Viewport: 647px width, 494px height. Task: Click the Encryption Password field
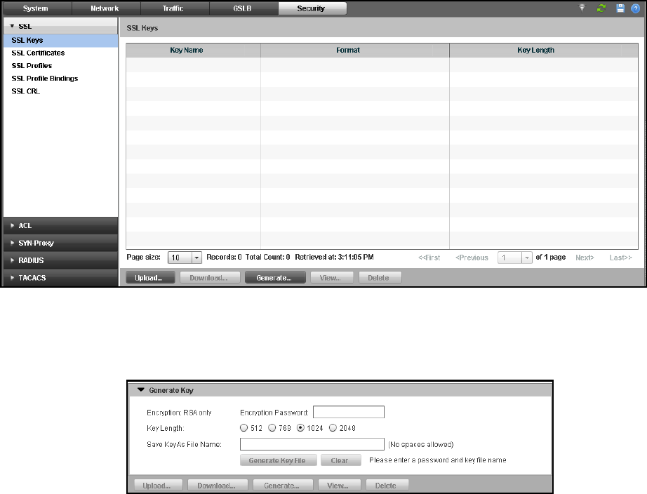(x=349, y=412)
